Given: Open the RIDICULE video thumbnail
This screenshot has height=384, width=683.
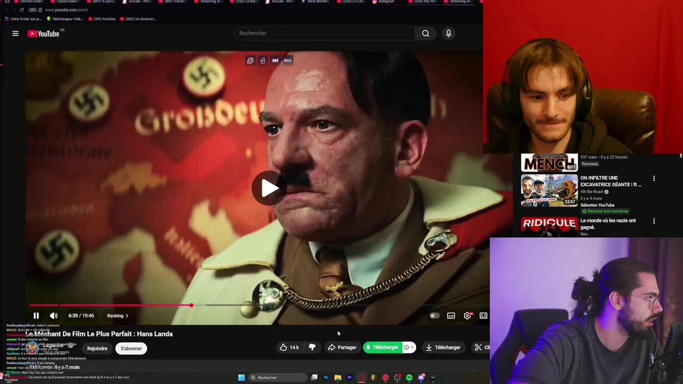Looking at the screenshot, I should click(549, 227).
